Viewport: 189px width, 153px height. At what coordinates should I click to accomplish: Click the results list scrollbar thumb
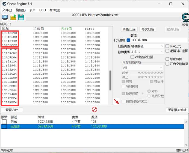(110, 80)
